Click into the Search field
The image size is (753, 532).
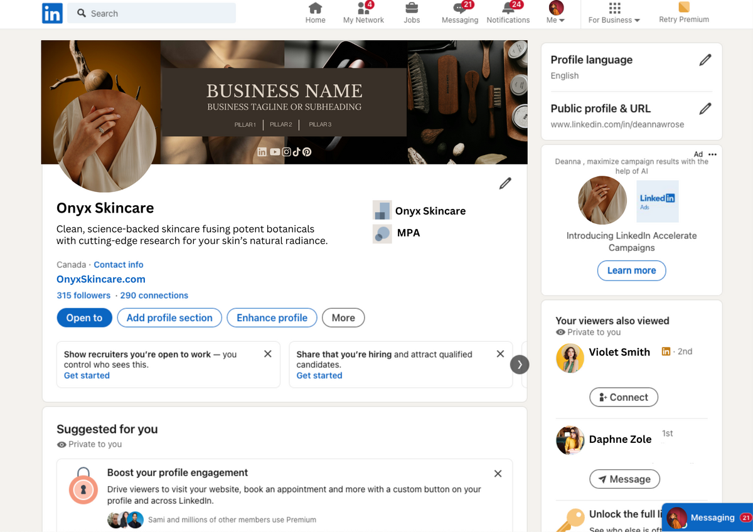click(152, 13)
